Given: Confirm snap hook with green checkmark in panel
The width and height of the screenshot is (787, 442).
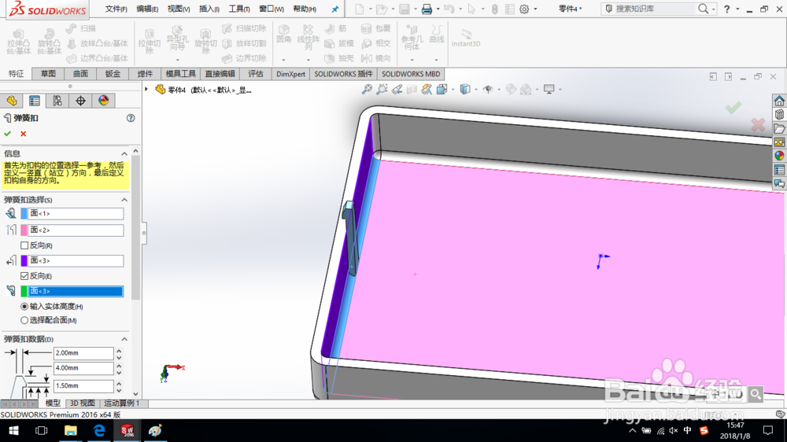Looking at the screenshot, I should point(8,134).
